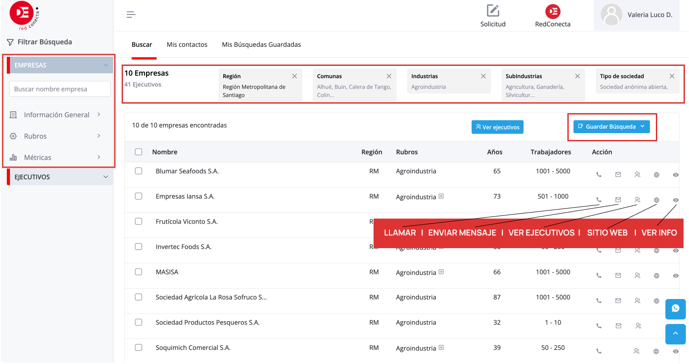View info eye icon for Empresas Iansa
This screenshot has width=689, height=364.
pyautogui.click(x=675, y=199)
